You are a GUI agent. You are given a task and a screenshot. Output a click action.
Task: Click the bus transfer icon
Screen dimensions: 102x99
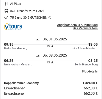click(6, 11)
